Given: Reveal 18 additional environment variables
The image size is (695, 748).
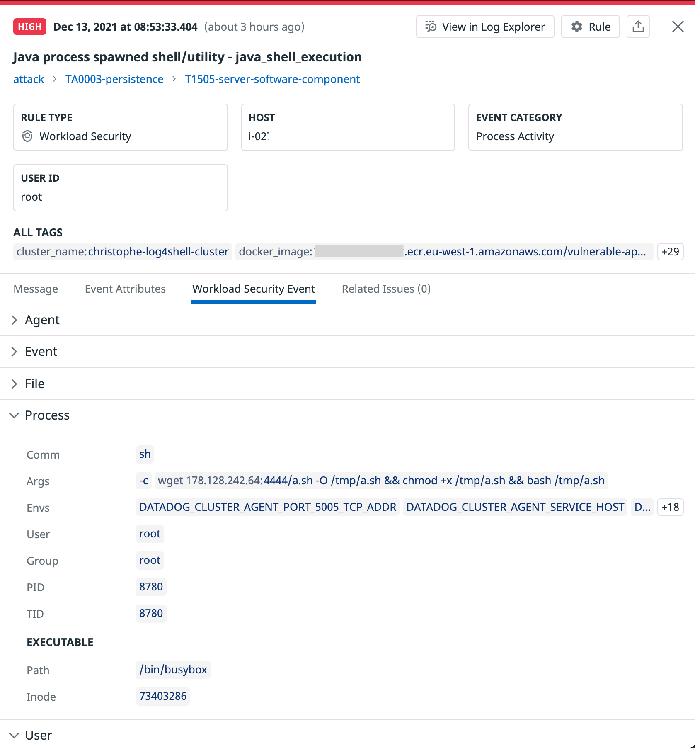Looking at the screenshot, I should coord(670,507).
